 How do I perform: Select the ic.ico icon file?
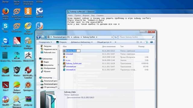(68, 60)
